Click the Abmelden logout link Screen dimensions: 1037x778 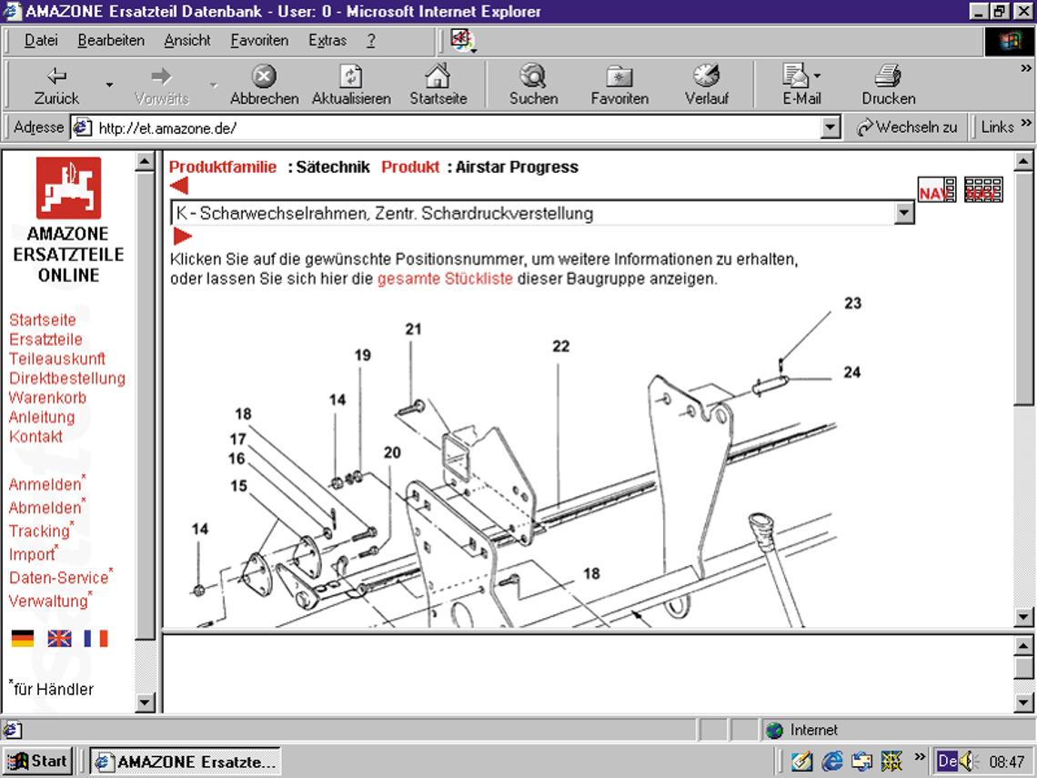(x=45, y=508)
